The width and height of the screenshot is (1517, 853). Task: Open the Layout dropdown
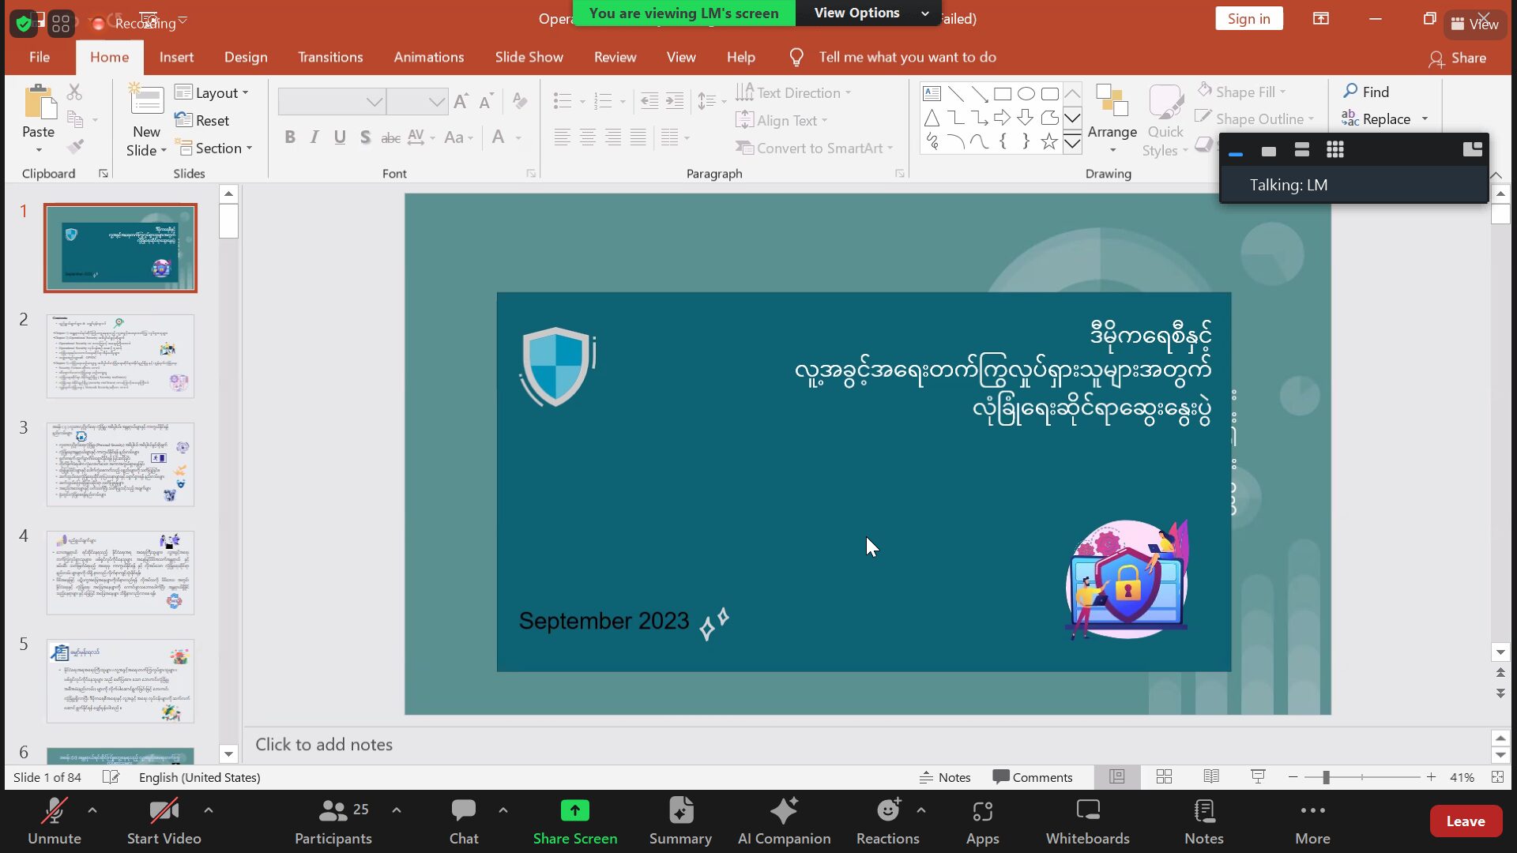pyautogui.click(x=211, y=92)
